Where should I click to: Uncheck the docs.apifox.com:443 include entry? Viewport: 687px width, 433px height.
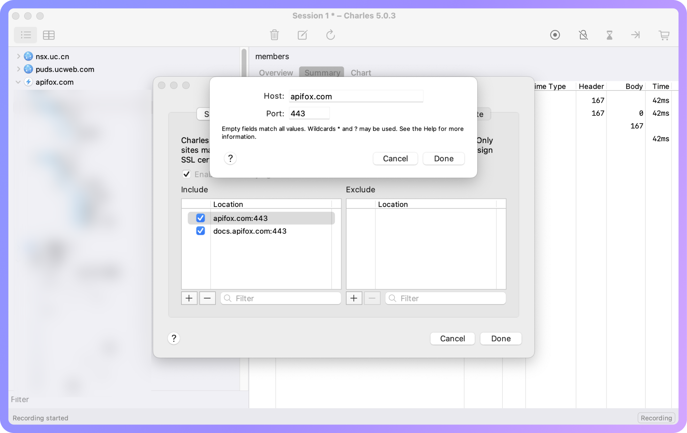click(201, 231)
